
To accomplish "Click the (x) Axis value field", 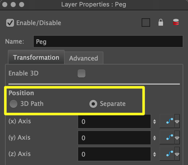I will click(x=114, y=122).
